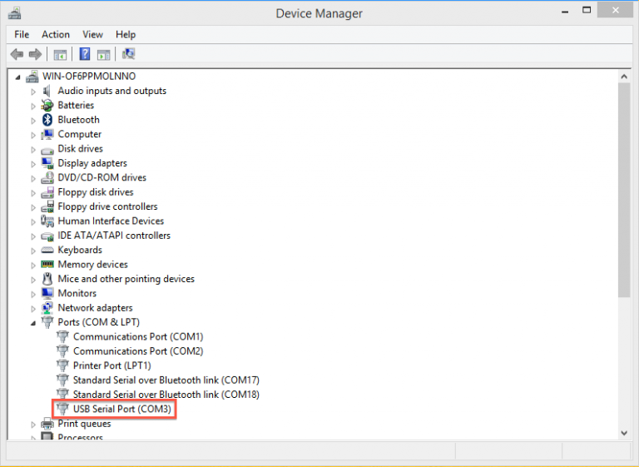Click the USB Serial Port (COM3) icon

(62, 410)
